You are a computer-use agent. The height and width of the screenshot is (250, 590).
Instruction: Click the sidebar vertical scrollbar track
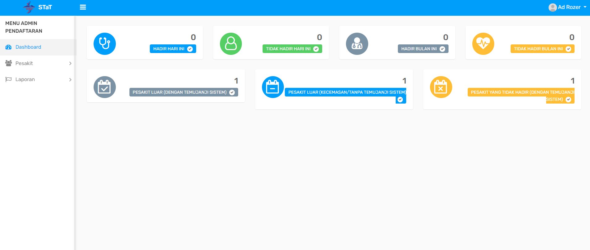coord(75,154)
